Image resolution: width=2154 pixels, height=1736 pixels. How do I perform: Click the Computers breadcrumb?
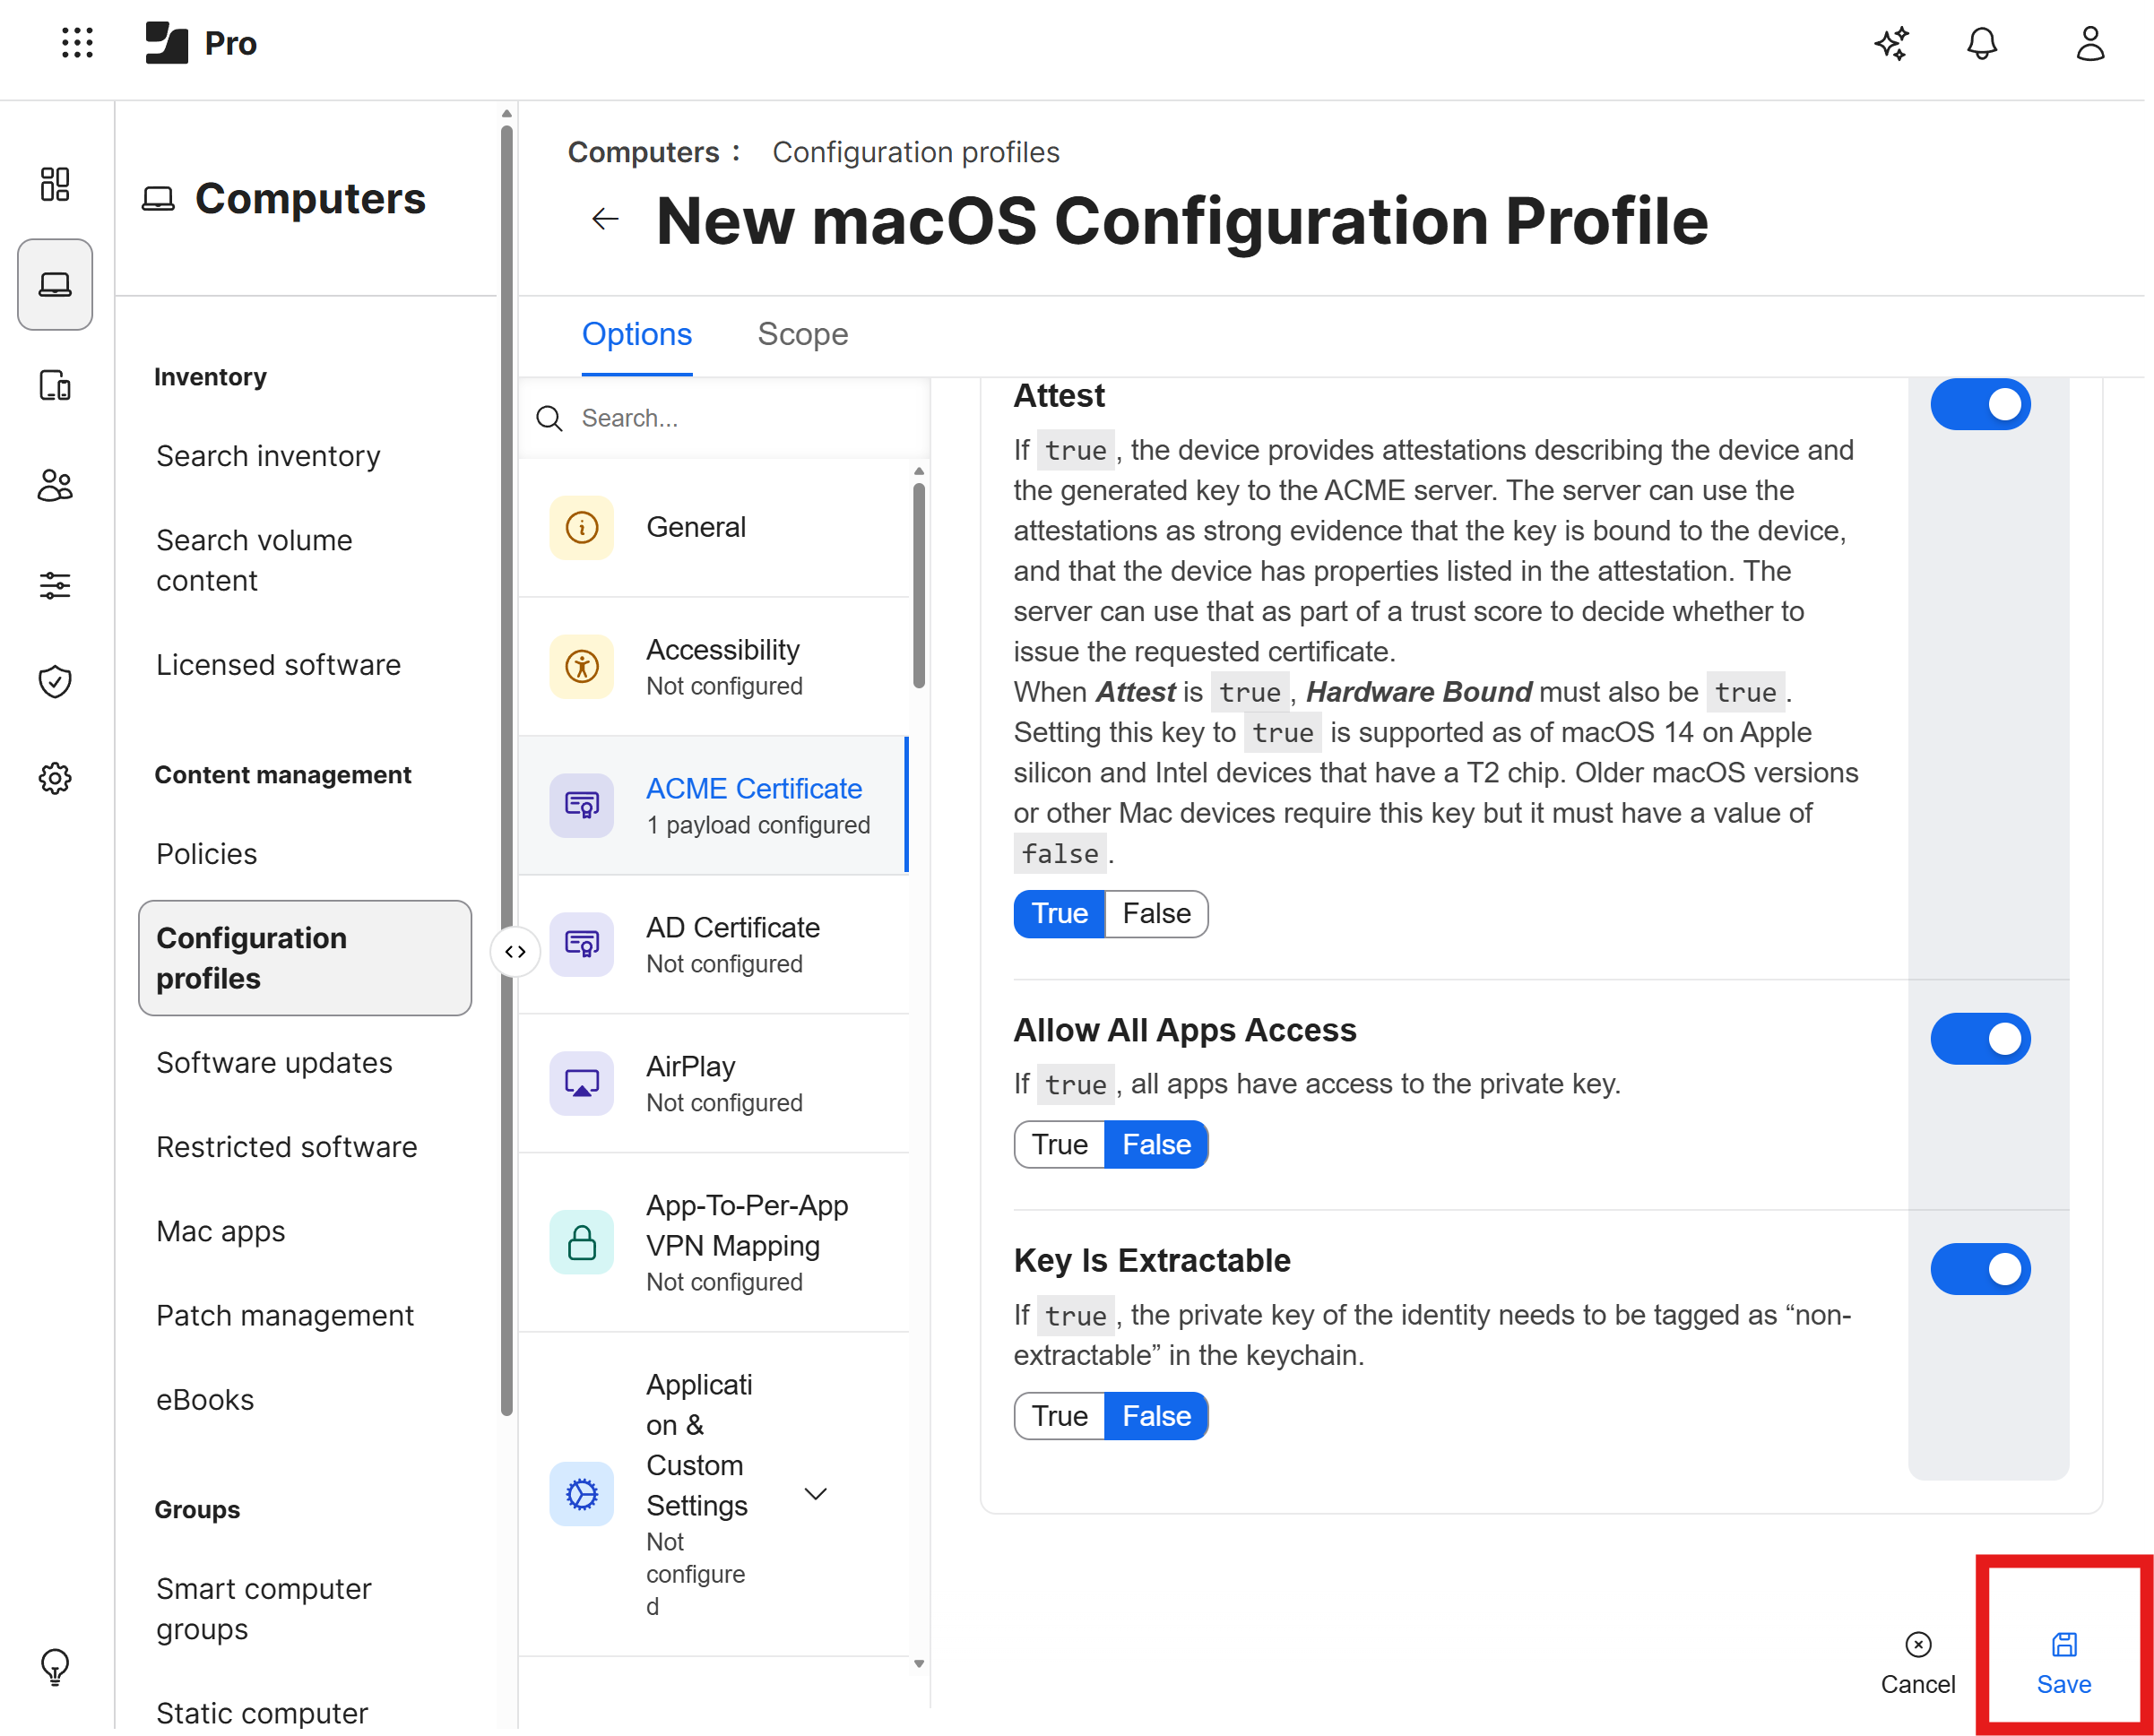[643, 152]
